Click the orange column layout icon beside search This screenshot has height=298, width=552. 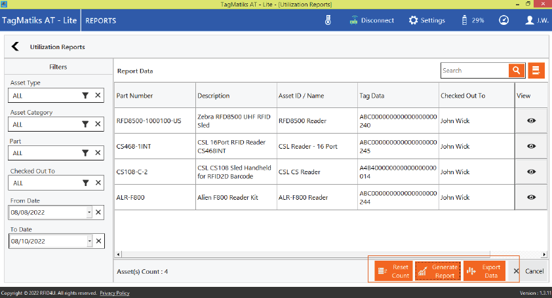tap(537, 71)
